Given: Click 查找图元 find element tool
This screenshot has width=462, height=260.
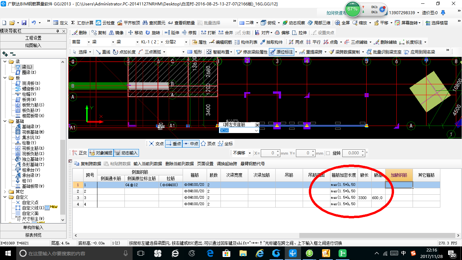Looking at the screenshot, I should [x=154, y=23].
